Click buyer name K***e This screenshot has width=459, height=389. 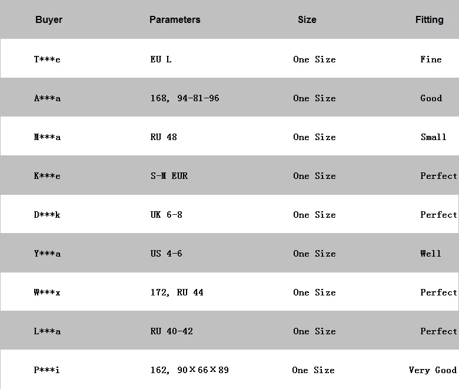point(47,176)
